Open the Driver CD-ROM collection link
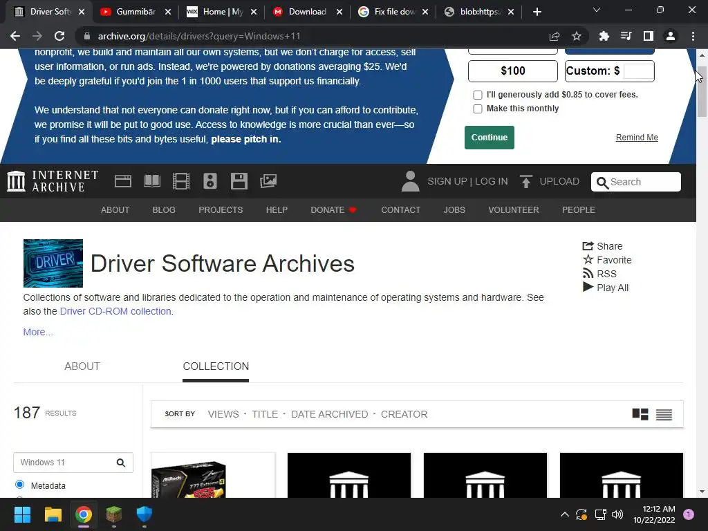Viewport: 708px width, 531px height. pos(115,311)
